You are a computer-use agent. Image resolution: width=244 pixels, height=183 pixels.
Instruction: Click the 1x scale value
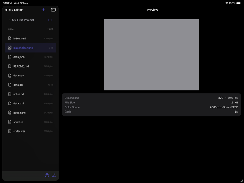[236, 112]
